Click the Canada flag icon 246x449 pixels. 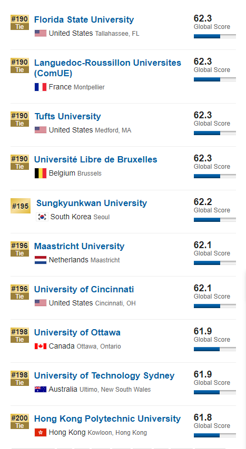(41, 346)
